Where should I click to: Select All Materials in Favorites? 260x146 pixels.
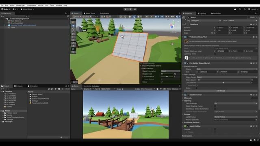(11, 100)
